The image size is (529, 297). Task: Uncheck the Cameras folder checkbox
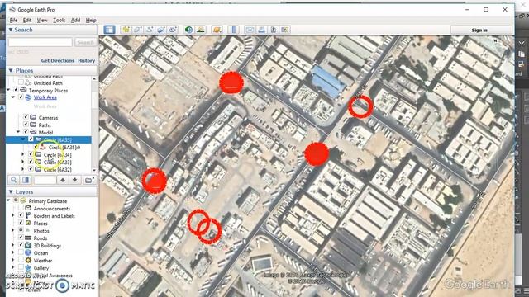coord(26,117)
